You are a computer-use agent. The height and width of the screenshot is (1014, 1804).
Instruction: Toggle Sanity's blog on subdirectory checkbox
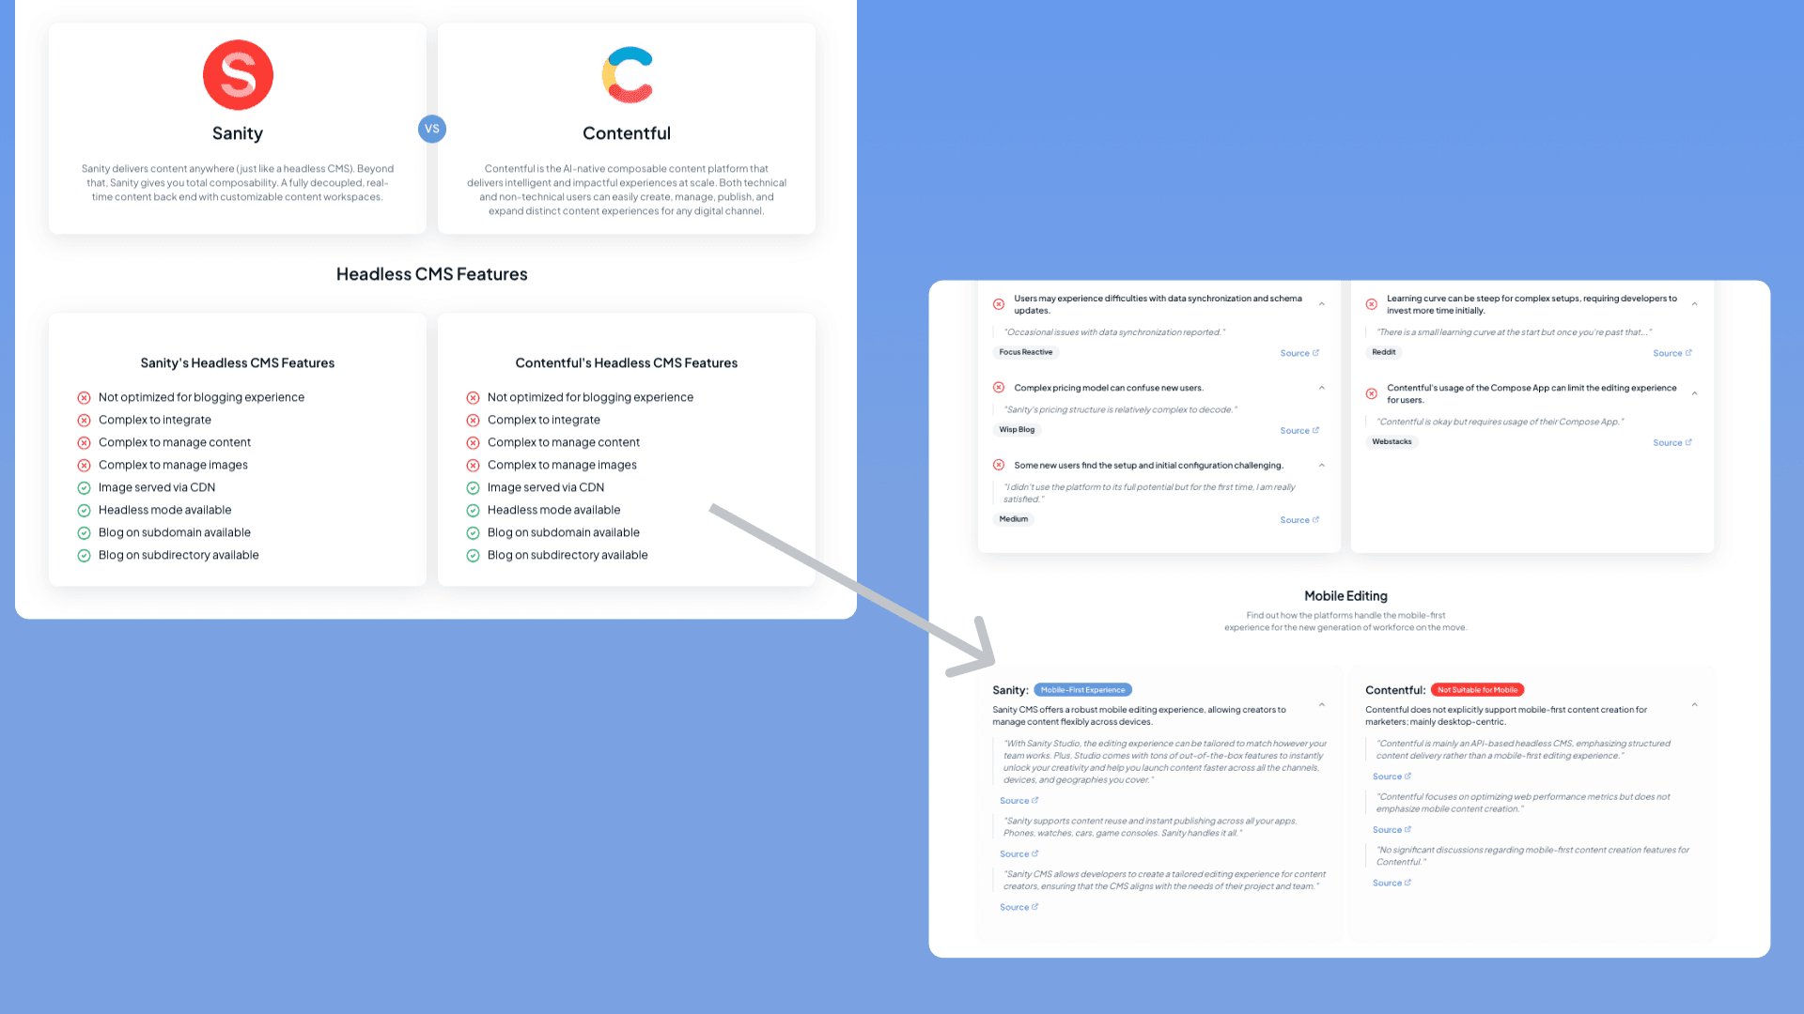[83, 555]
